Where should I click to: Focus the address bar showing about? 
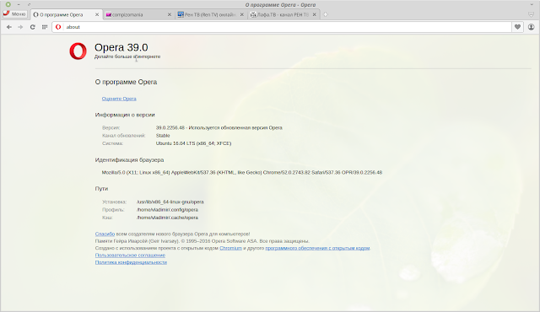click(x=282, y=27)
